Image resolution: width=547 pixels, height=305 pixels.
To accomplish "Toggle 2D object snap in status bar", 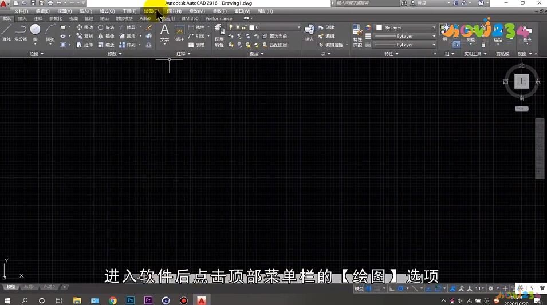I will (x=438, y=288).
